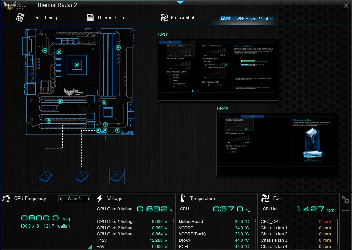352x250 pixels.
Task: Open the DRAM power settings preview image
Action: pos(277,144)
